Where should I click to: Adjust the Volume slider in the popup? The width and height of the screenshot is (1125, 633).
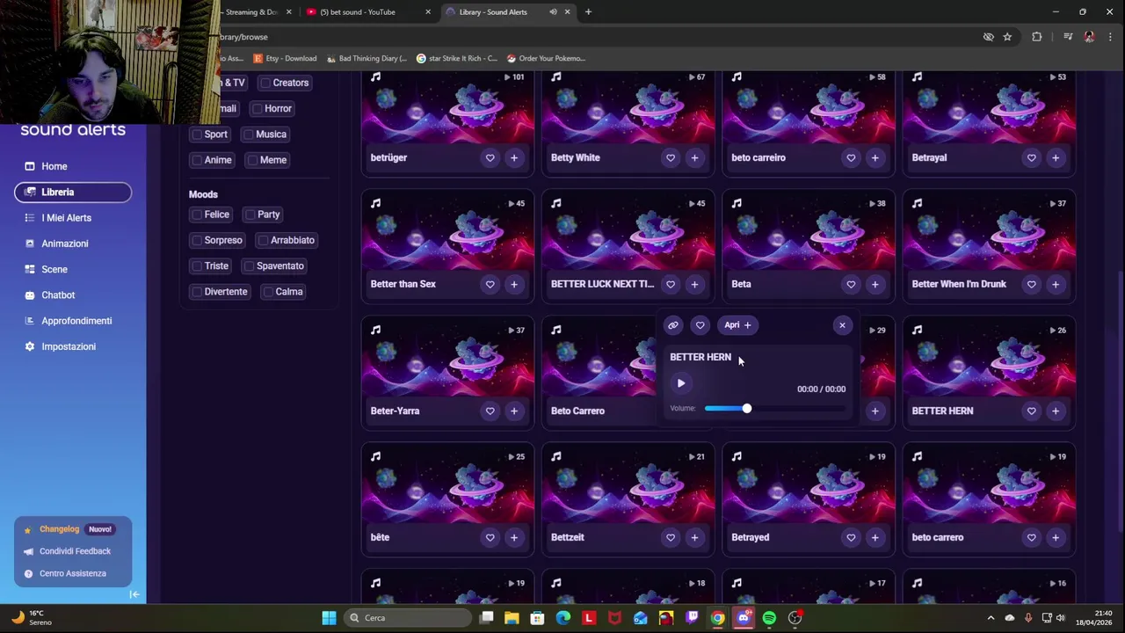(x=774, y=409)
